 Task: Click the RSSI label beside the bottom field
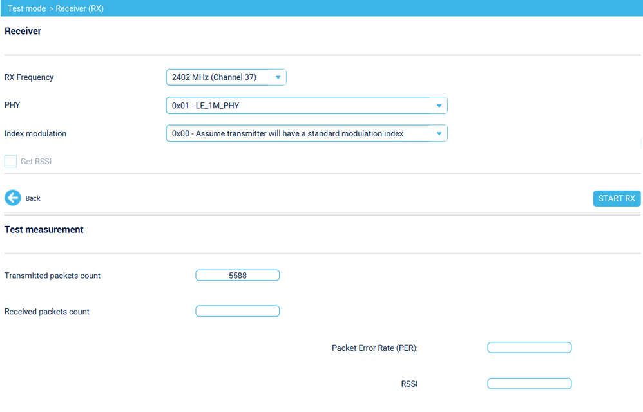[x=409, y=384]
